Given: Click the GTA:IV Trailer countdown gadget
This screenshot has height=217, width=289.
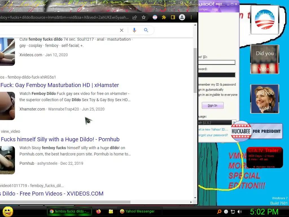Looking at the screenshot, I should pos(264,158).
